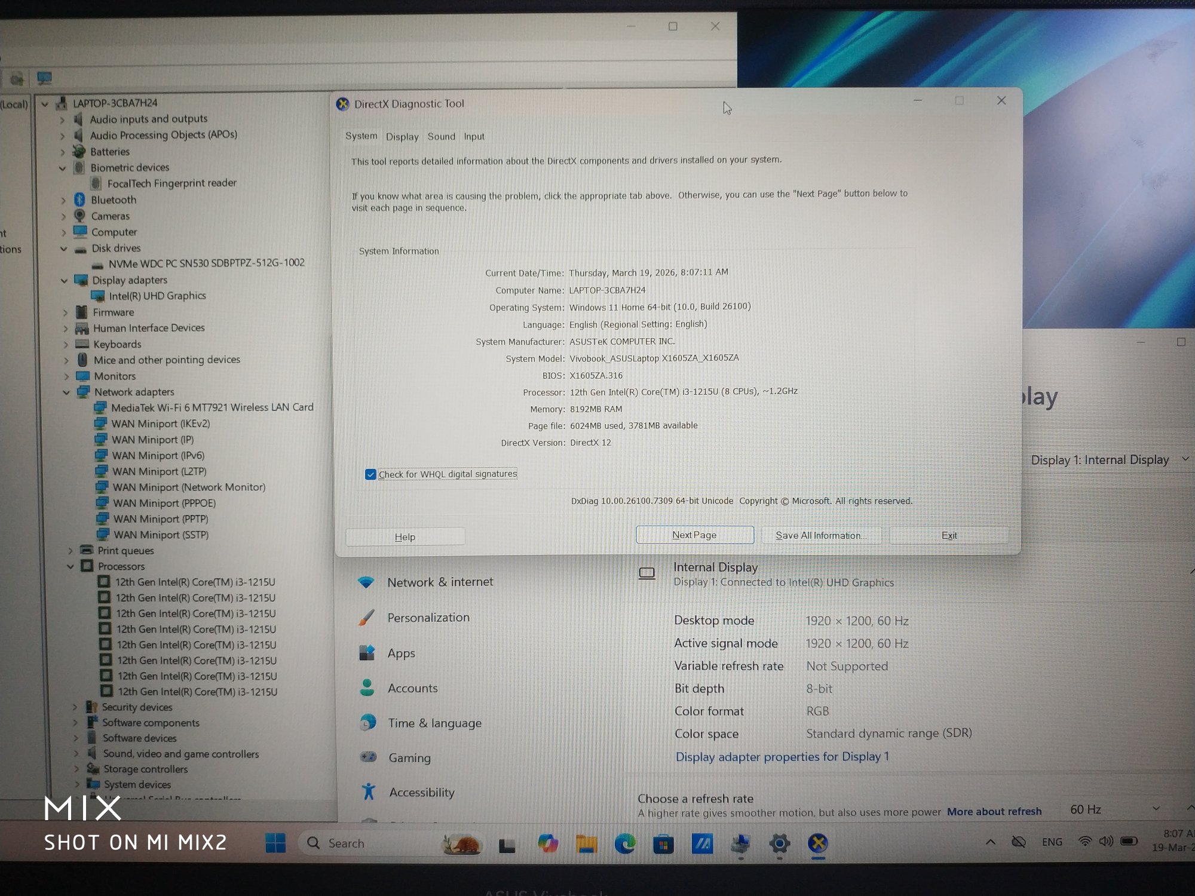The image size is (1195, 896).
Task: Open Display adapter properties for Display 1 link
Action: click(782, 757)
